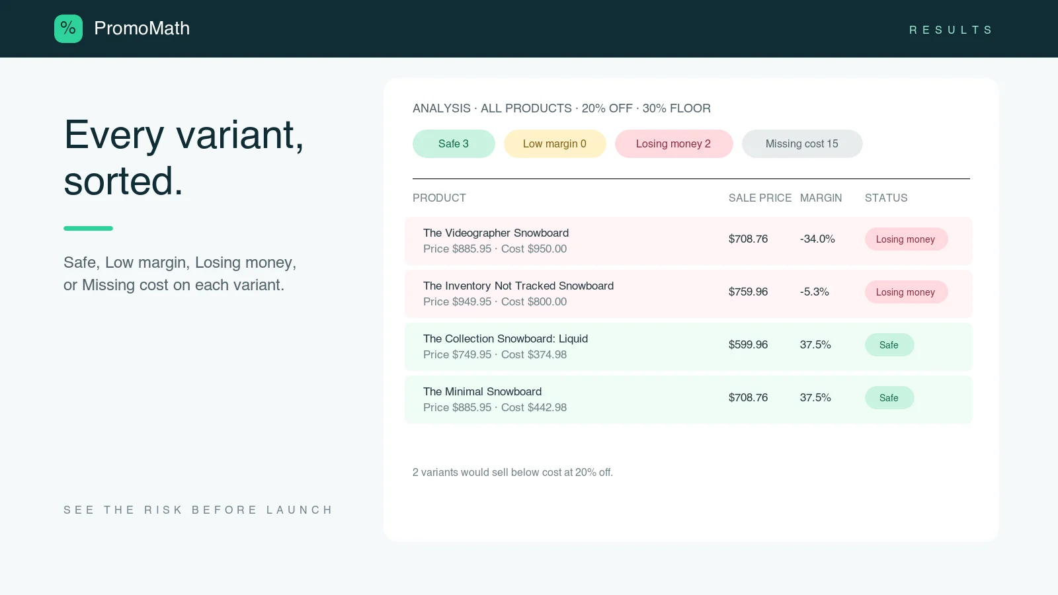The width and height of the screenshot is (1058, 595).
Task: Click the $599.96 sale price
Action: tap(748, 344)
